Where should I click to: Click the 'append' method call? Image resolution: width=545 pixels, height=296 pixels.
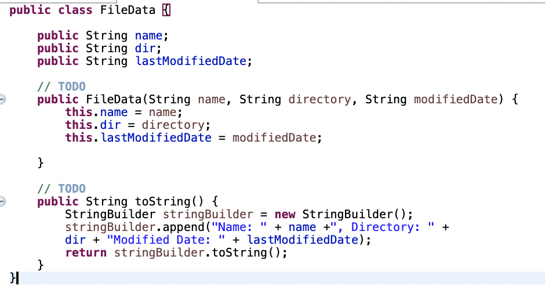click(183, 227)
